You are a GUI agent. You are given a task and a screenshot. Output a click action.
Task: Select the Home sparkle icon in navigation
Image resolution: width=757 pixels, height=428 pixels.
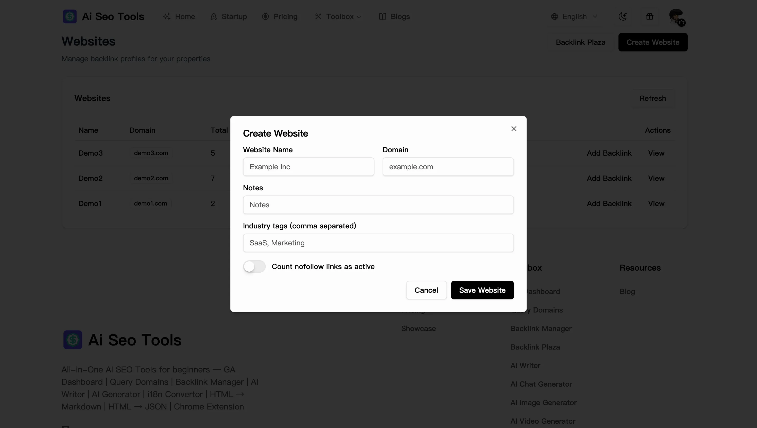[x=167, y=16]
